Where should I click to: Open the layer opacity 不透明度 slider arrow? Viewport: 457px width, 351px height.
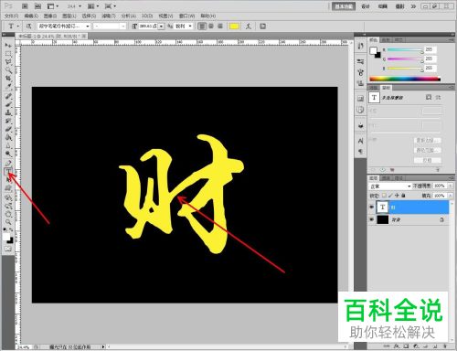click(x=450, y=186)
